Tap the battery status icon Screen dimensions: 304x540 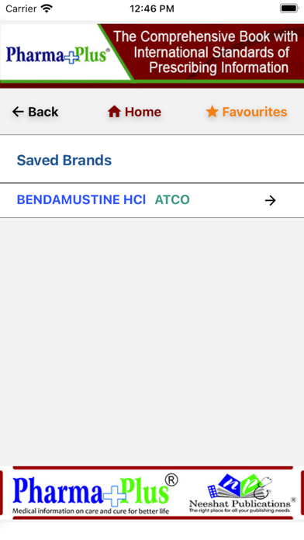288,9
